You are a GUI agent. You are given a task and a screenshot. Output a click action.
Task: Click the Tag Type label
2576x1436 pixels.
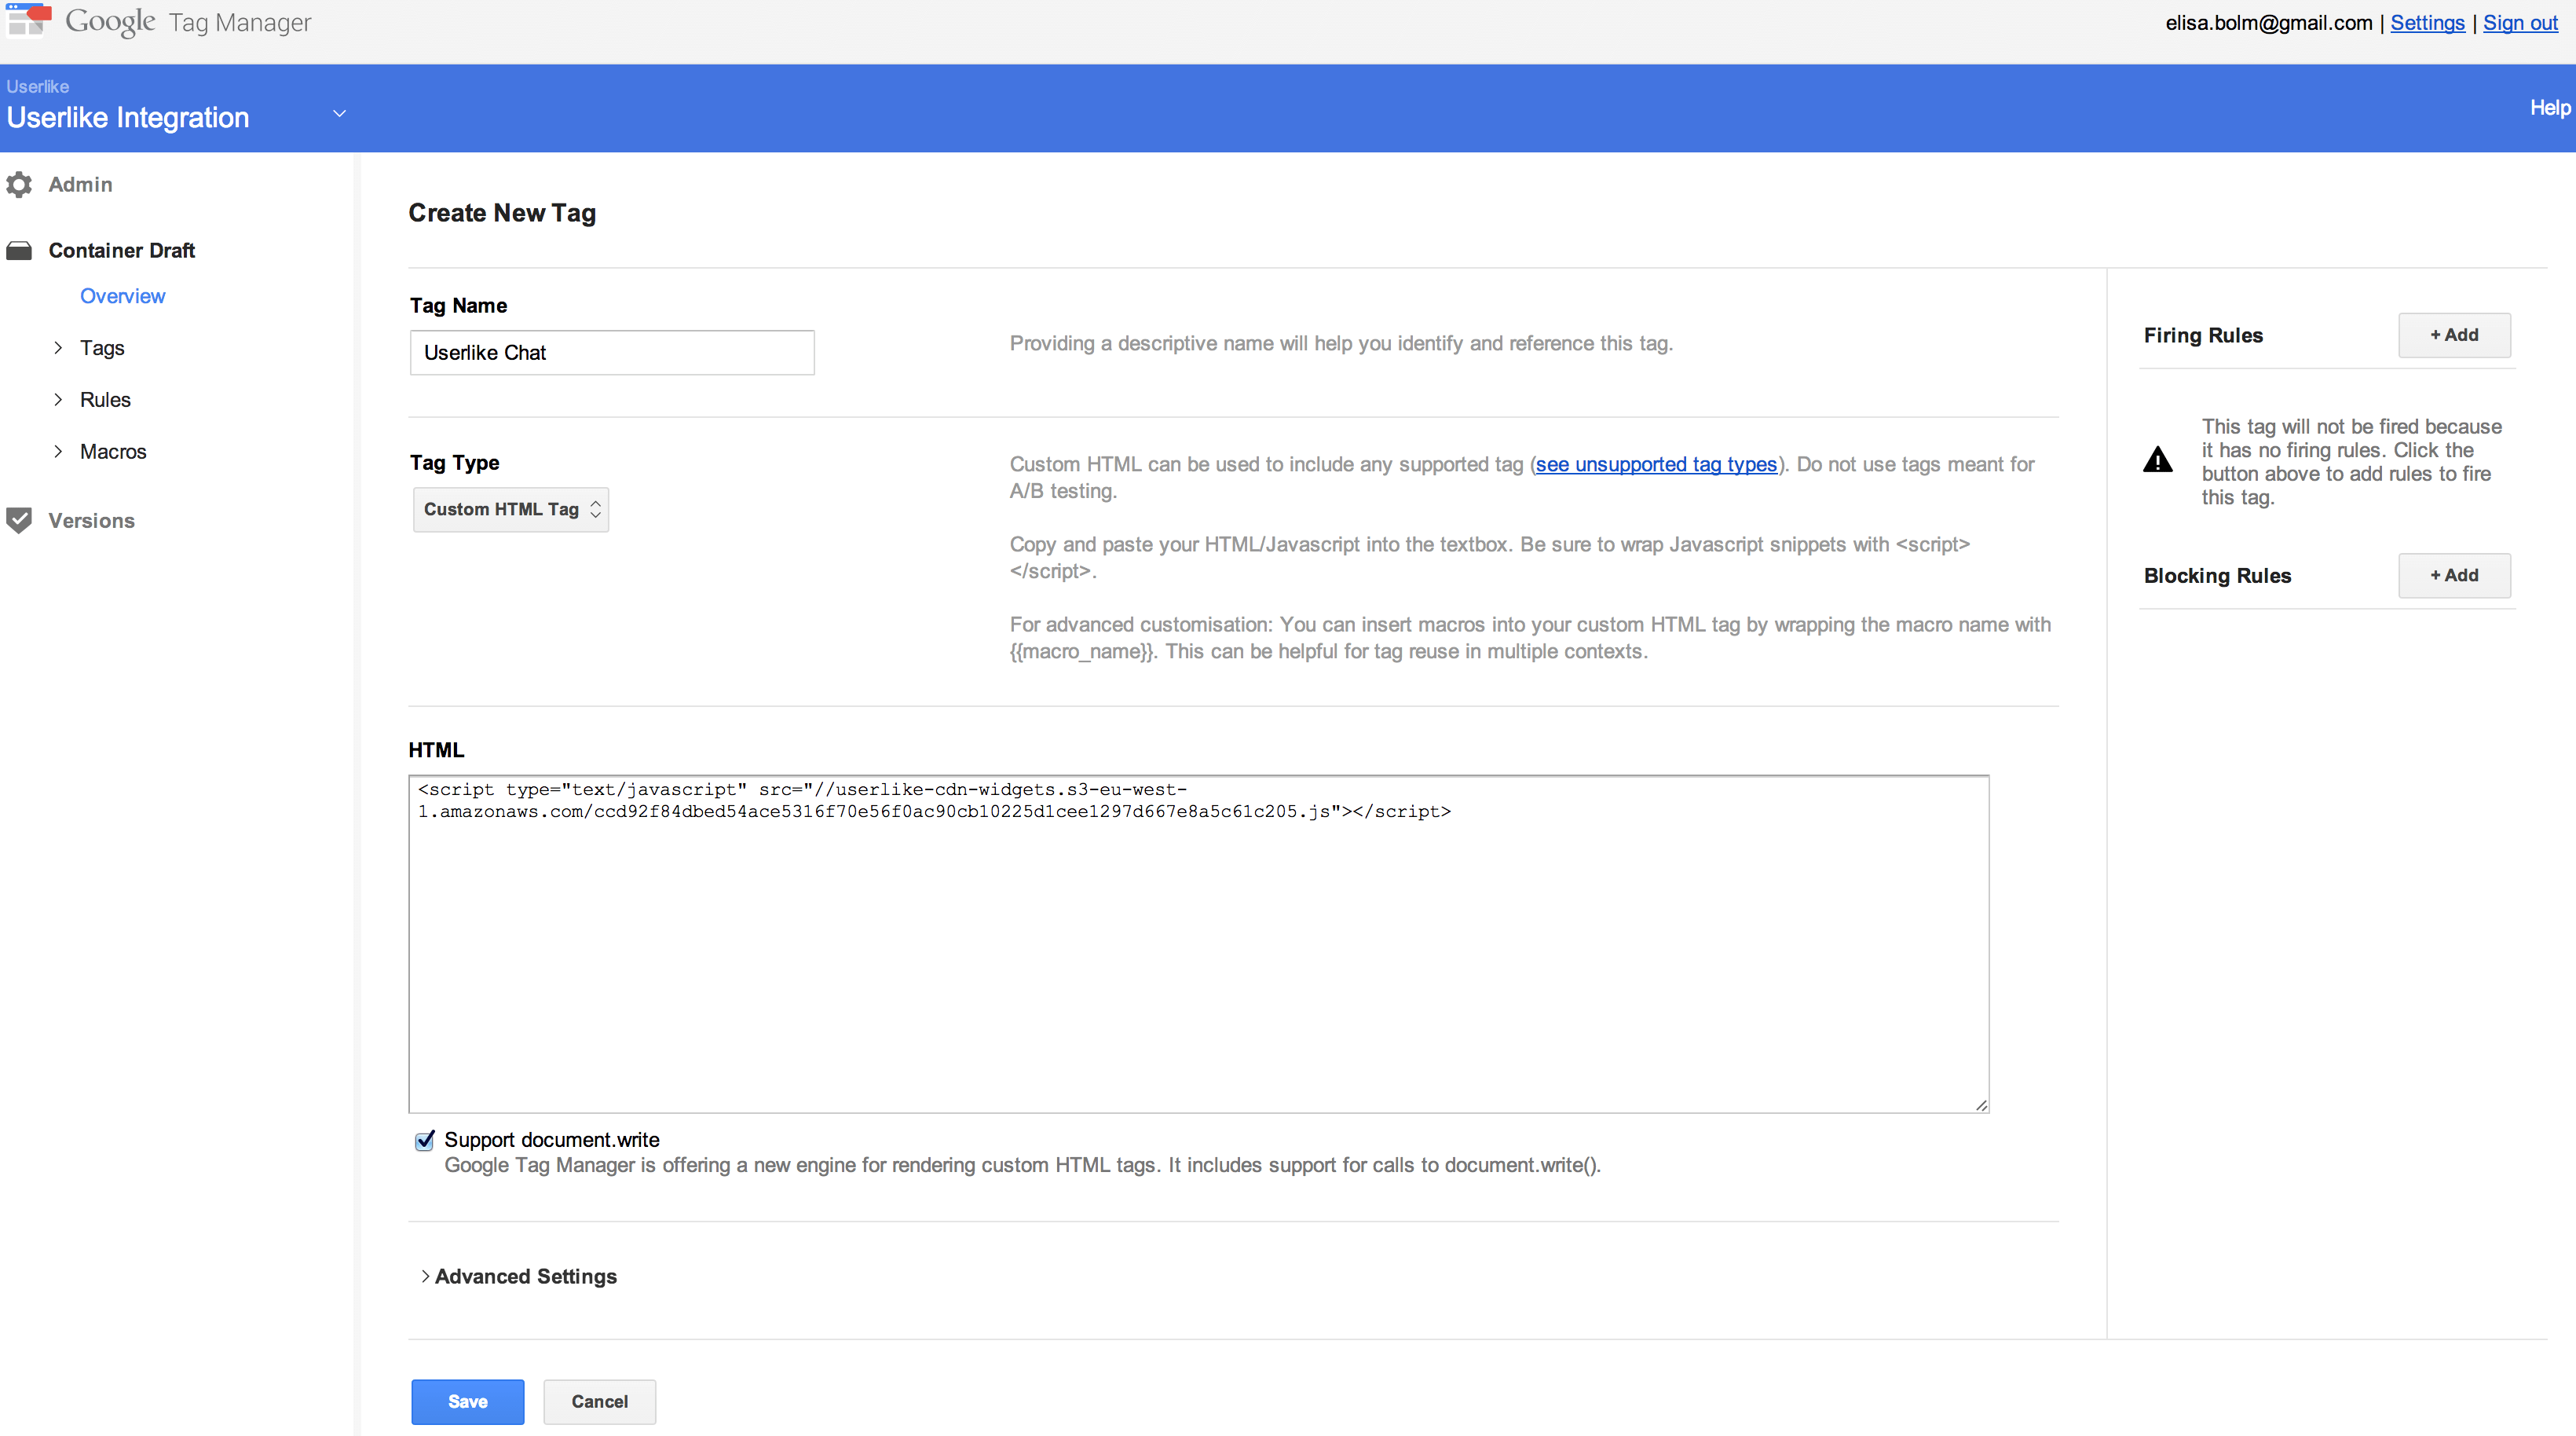[454, 463]
